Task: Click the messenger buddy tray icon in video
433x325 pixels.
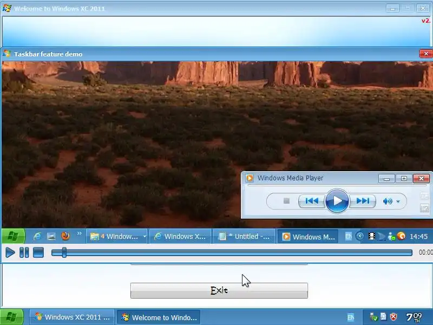Action: point(391,236)
